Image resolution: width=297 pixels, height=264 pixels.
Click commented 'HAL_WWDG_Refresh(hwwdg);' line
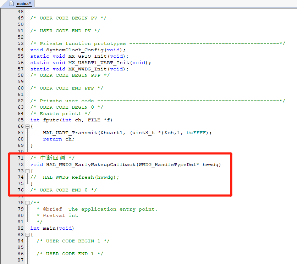coord(81,177)
